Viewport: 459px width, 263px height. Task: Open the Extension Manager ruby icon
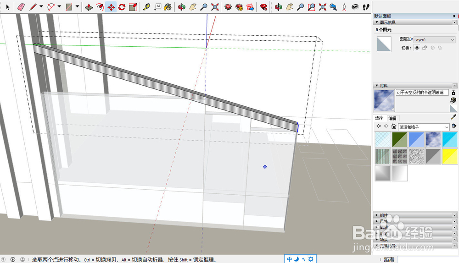click(x=263, y=7)
